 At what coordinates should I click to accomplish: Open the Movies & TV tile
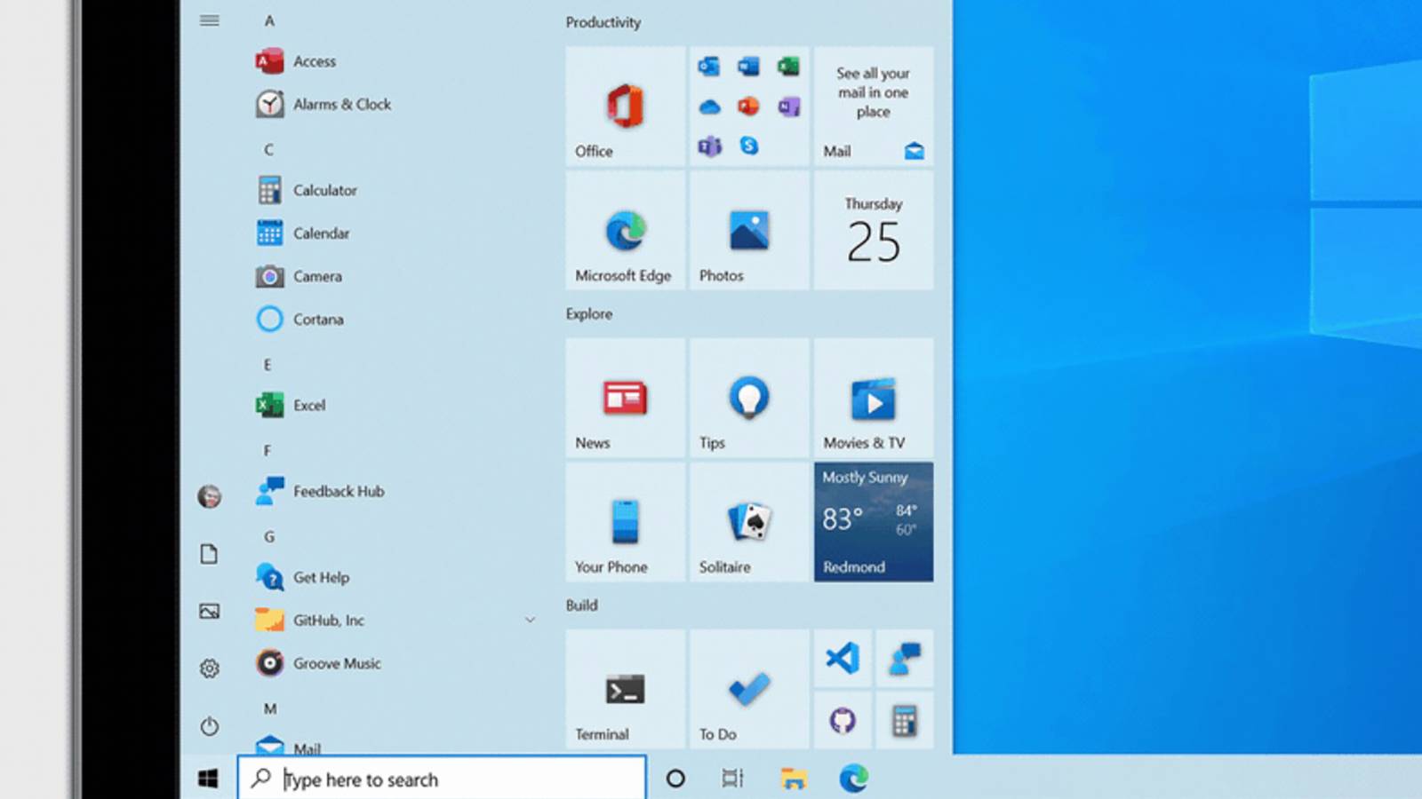coord(874,397)
